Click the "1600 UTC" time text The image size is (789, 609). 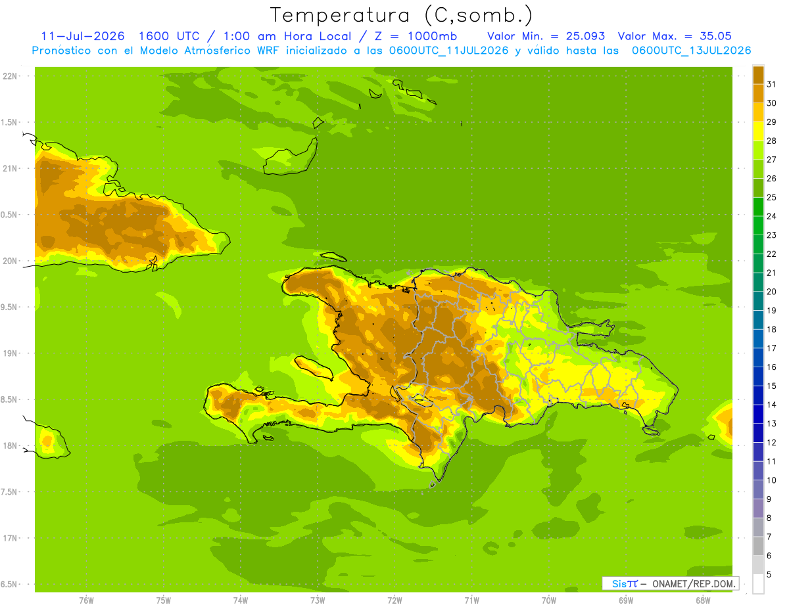(168, 36)
